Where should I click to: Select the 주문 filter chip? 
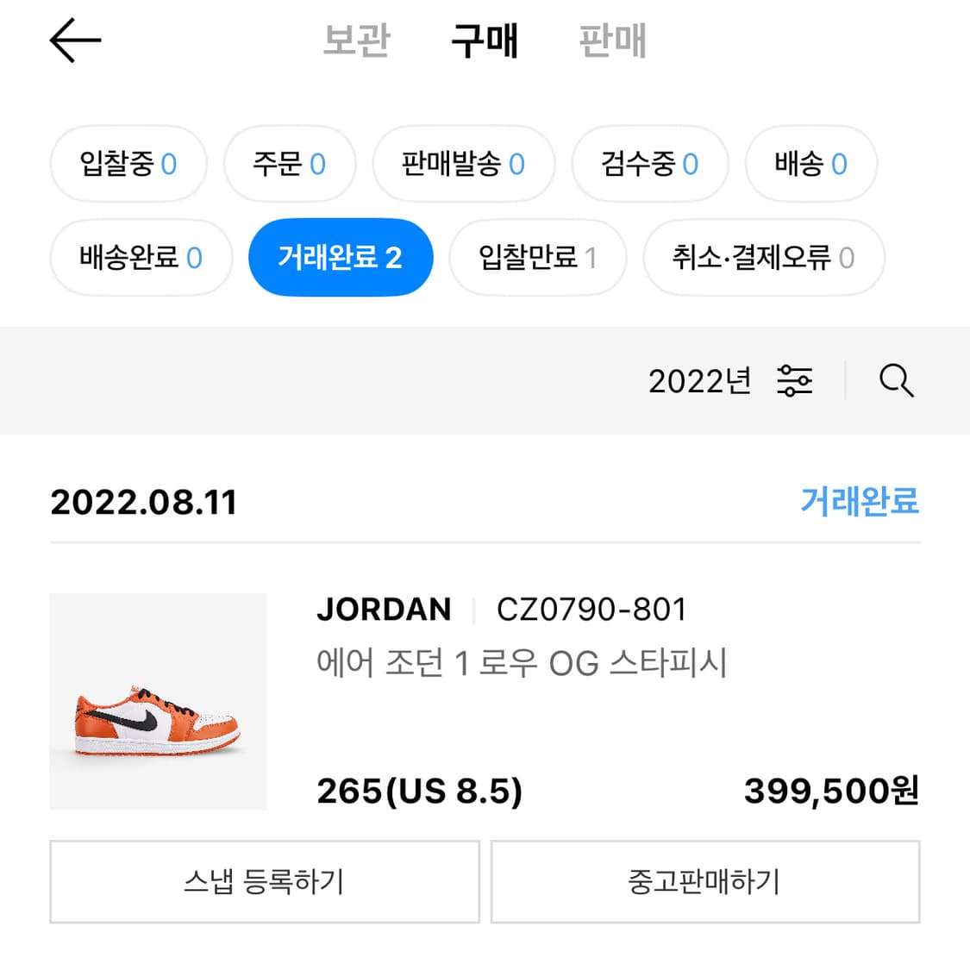click(x=290, y=165)
